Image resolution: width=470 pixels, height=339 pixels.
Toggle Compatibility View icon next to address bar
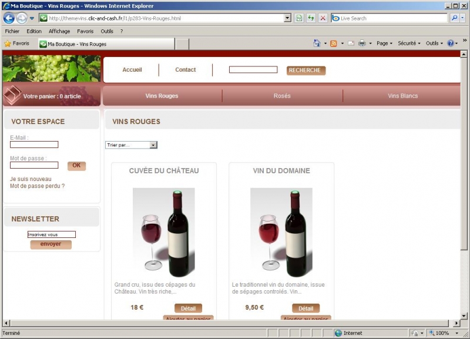[299, 18]
